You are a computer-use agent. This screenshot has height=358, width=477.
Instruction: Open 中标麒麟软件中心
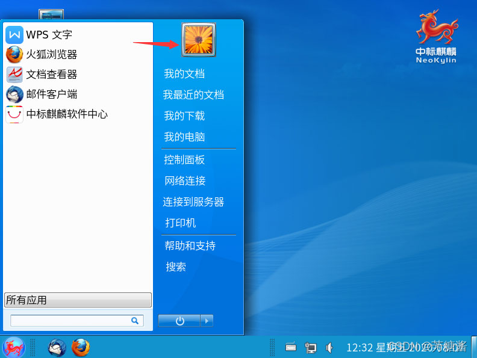(x=57, y=114)
